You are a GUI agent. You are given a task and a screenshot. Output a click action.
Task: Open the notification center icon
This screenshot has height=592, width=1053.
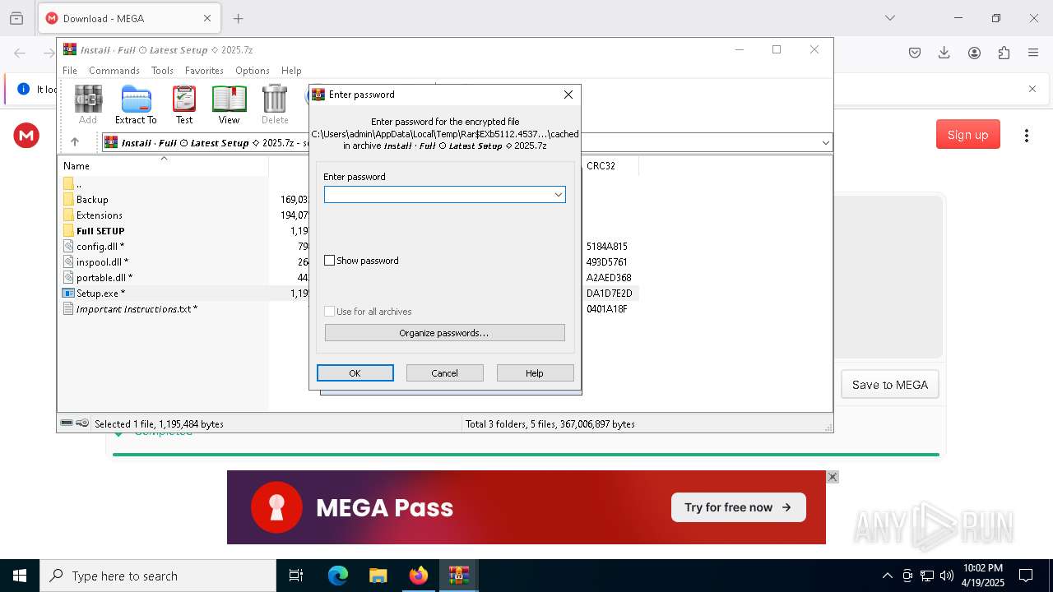1026,576
